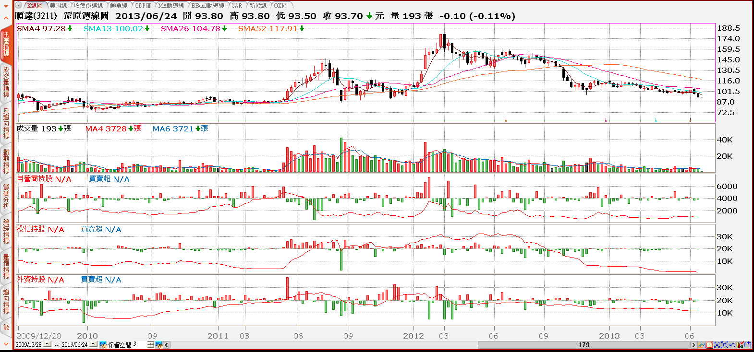Viewport: 754px width, 352px height.
Task: Select the SAR tab
Action: 237,5
